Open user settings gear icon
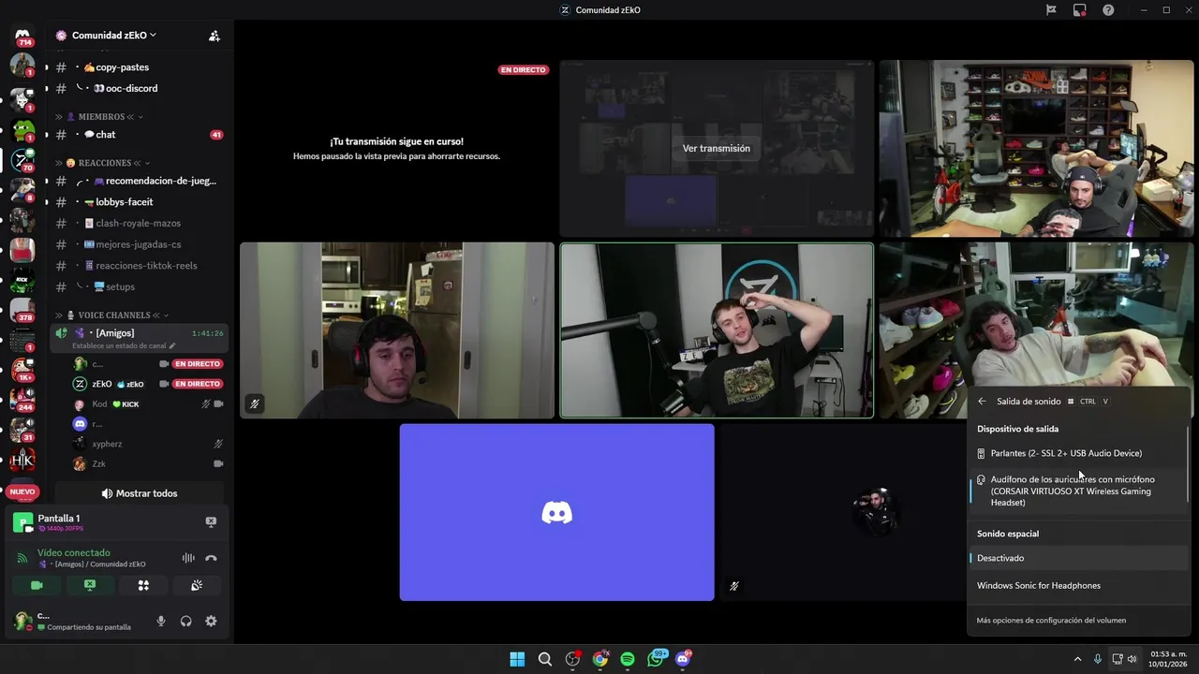Viewport: 1199px width, 674px height. [x=211, y=621]
